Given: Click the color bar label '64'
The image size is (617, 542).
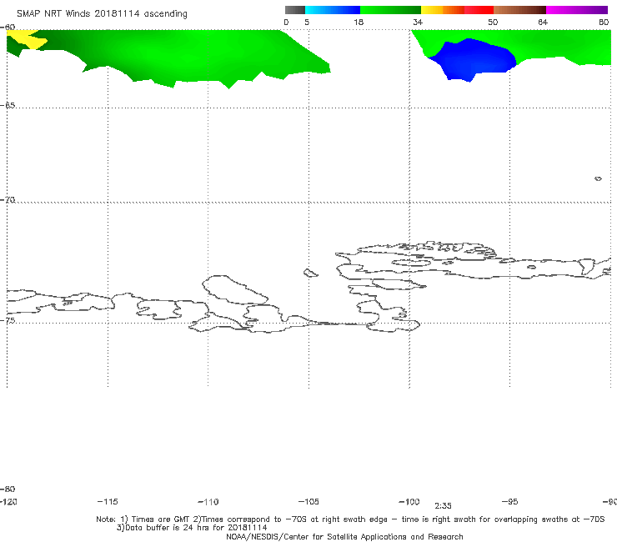Looking at the screenshot, I should pyautogui.click(x=543, y=23).
